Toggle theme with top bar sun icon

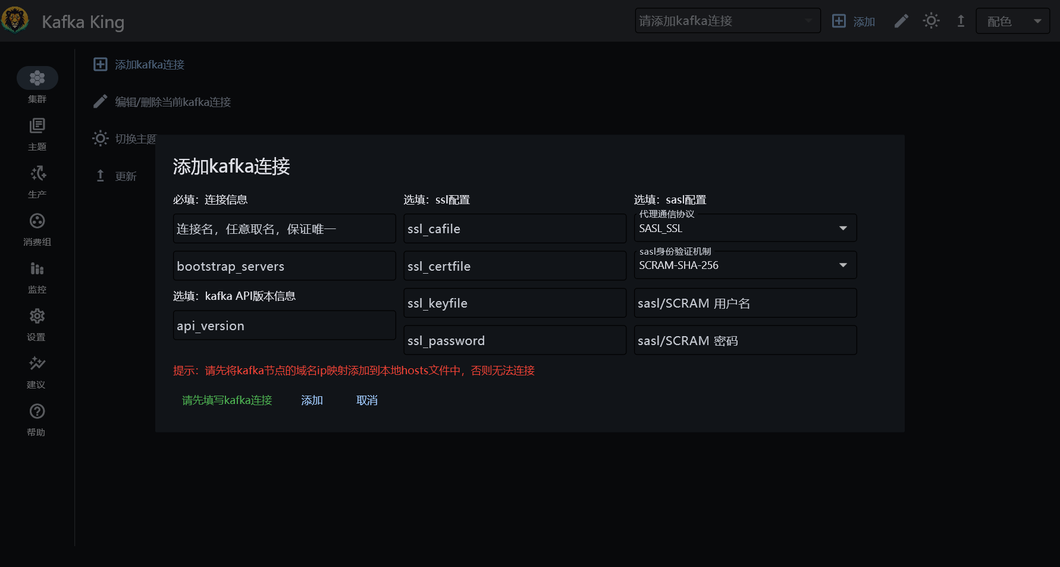tap(932, 21)
